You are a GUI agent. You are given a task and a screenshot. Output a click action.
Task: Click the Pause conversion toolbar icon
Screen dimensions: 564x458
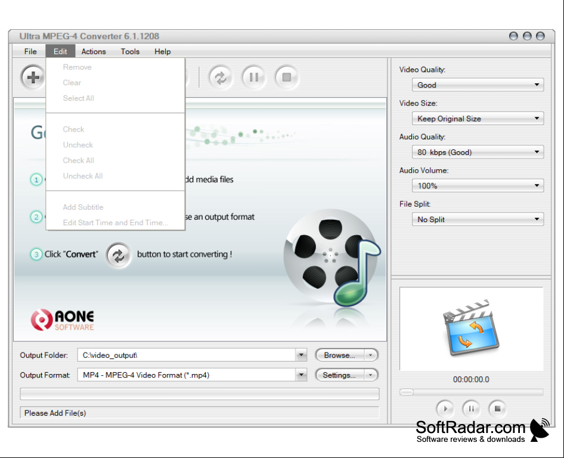(253, 77)
